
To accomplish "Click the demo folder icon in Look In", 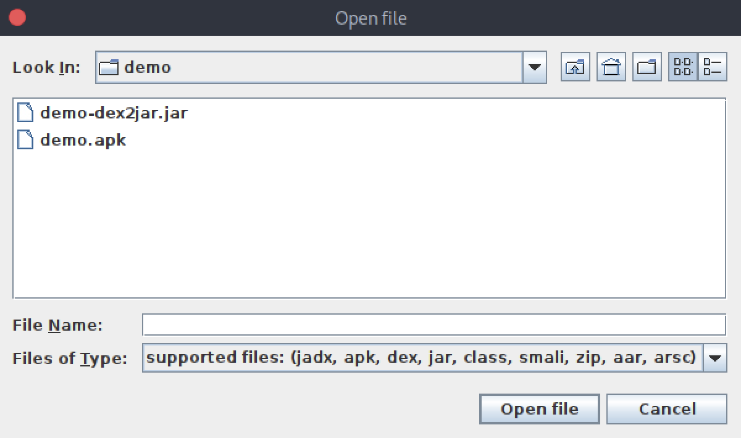I will 109,67.
